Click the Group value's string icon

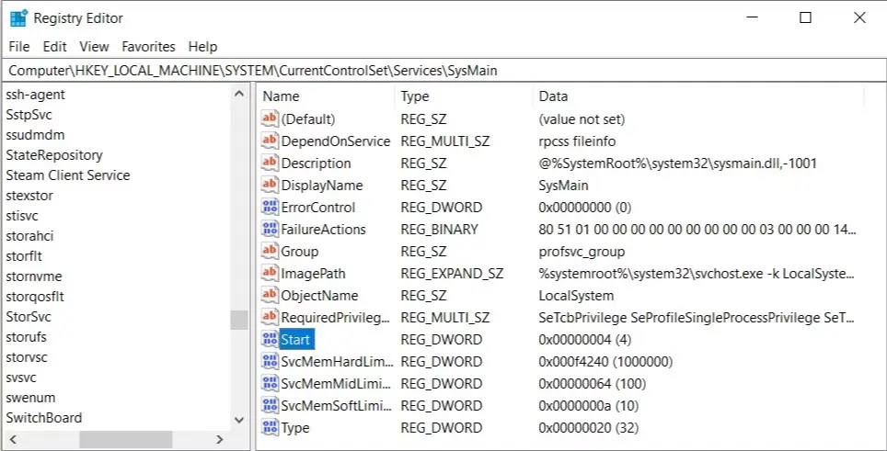(270, 251)
